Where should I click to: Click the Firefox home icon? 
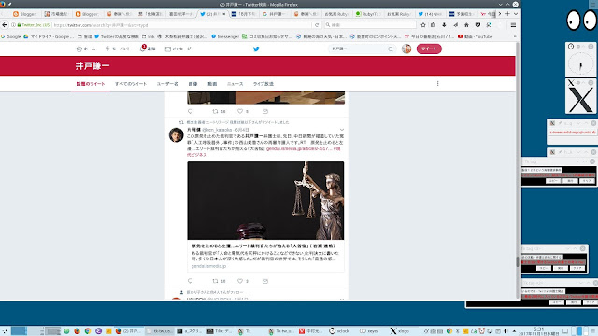[466, 25]
